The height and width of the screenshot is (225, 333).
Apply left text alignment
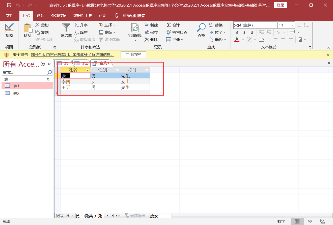[276, 40]
